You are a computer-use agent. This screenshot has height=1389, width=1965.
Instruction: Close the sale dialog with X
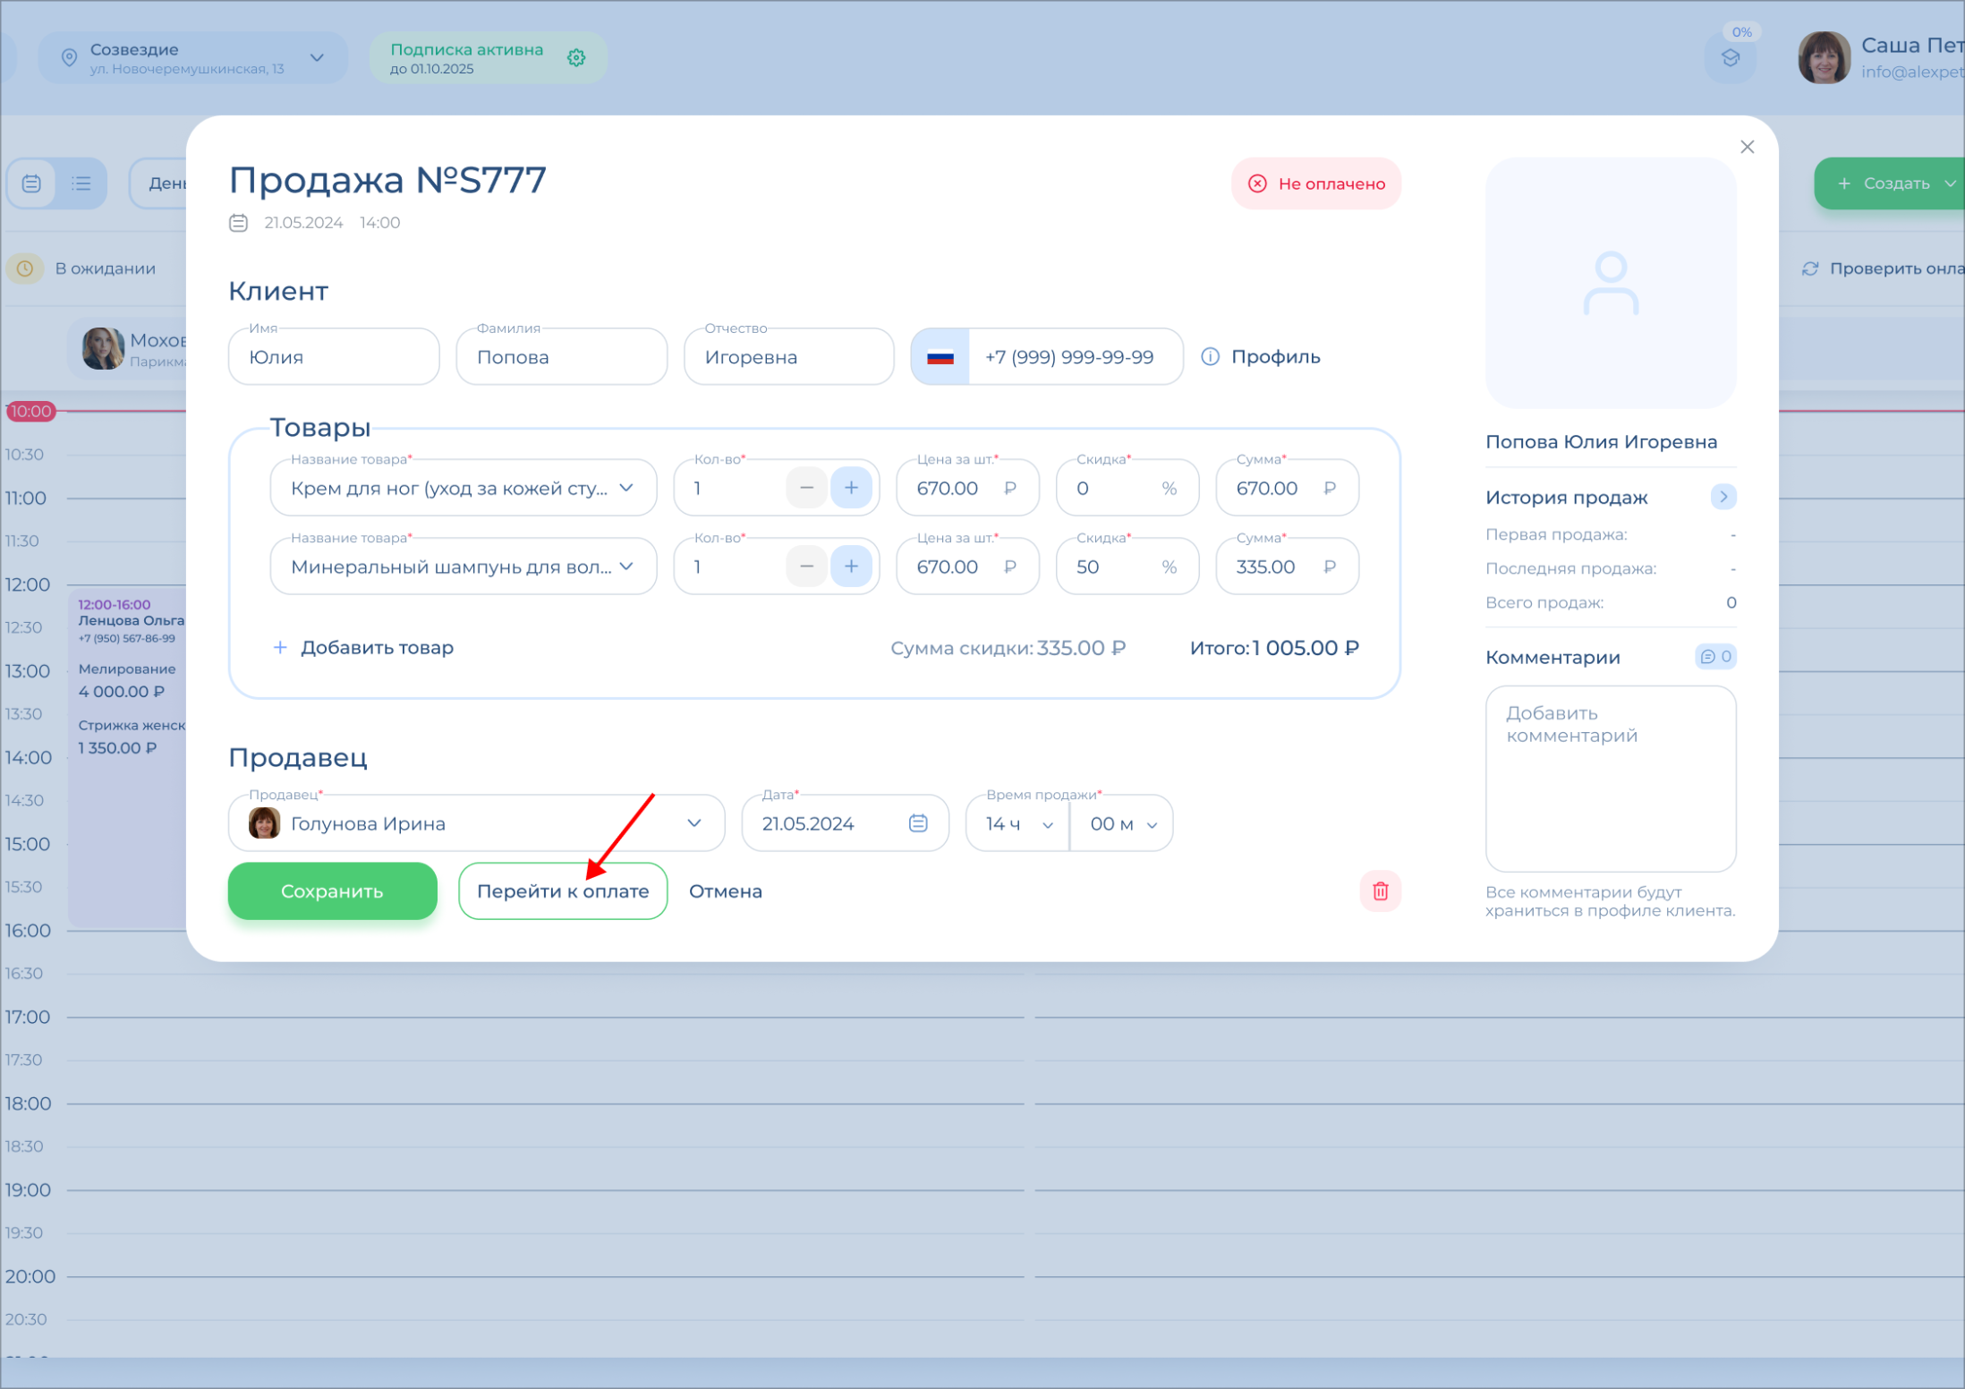(x=1747, y=147)
